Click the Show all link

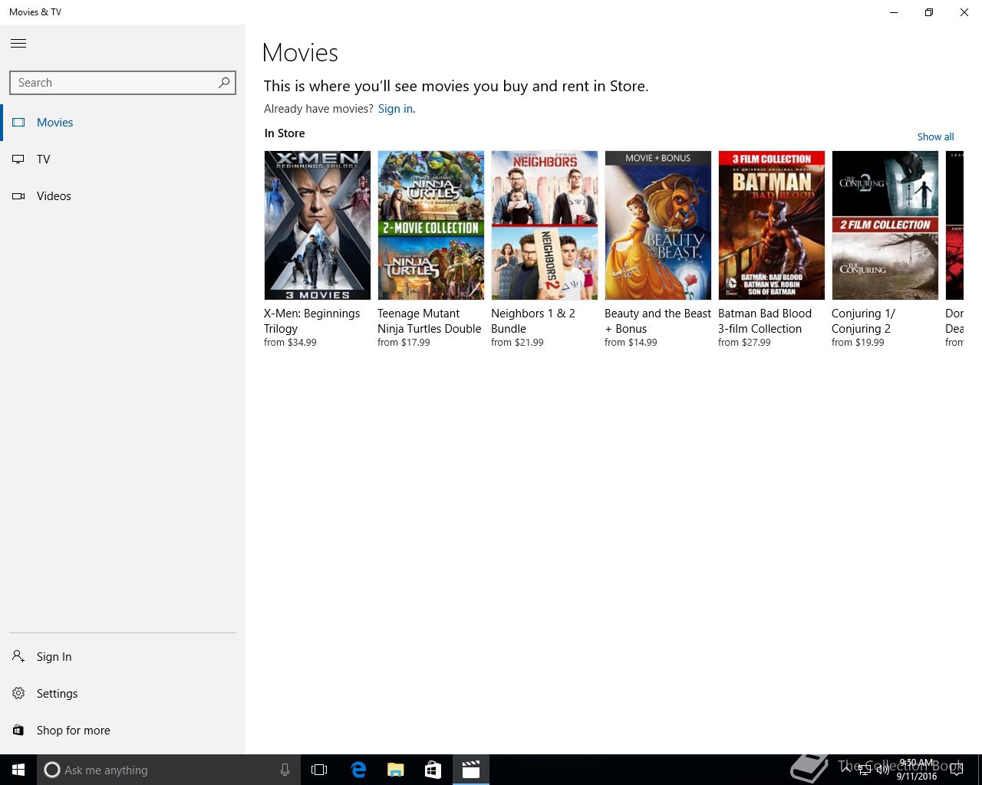pos(936,136)
